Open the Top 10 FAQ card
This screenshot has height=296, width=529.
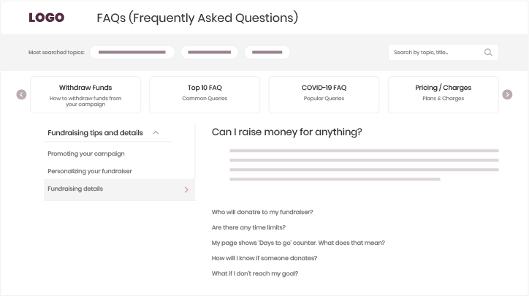(205, 95)
